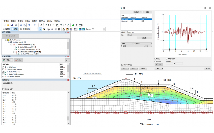Collapse the '2 - Initial static stresses' tree node
The height and width of the screenshot is (133, 214).
point(12,45)
